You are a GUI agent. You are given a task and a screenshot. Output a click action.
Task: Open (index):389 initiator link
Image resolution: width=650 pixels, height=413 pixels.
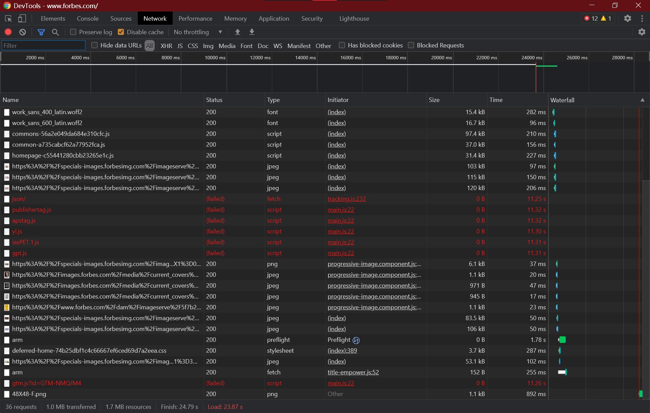coord(342,351)
